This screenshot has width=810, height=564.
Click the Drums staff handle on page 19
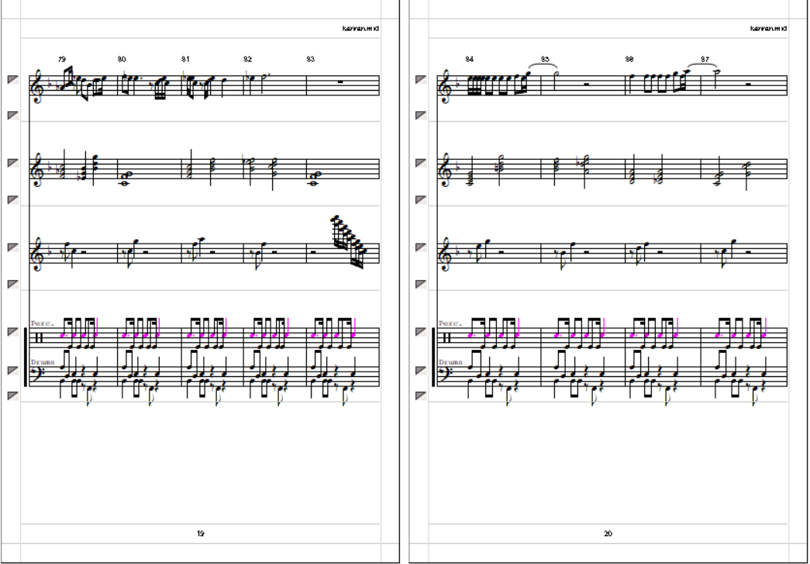click(13, 371)
